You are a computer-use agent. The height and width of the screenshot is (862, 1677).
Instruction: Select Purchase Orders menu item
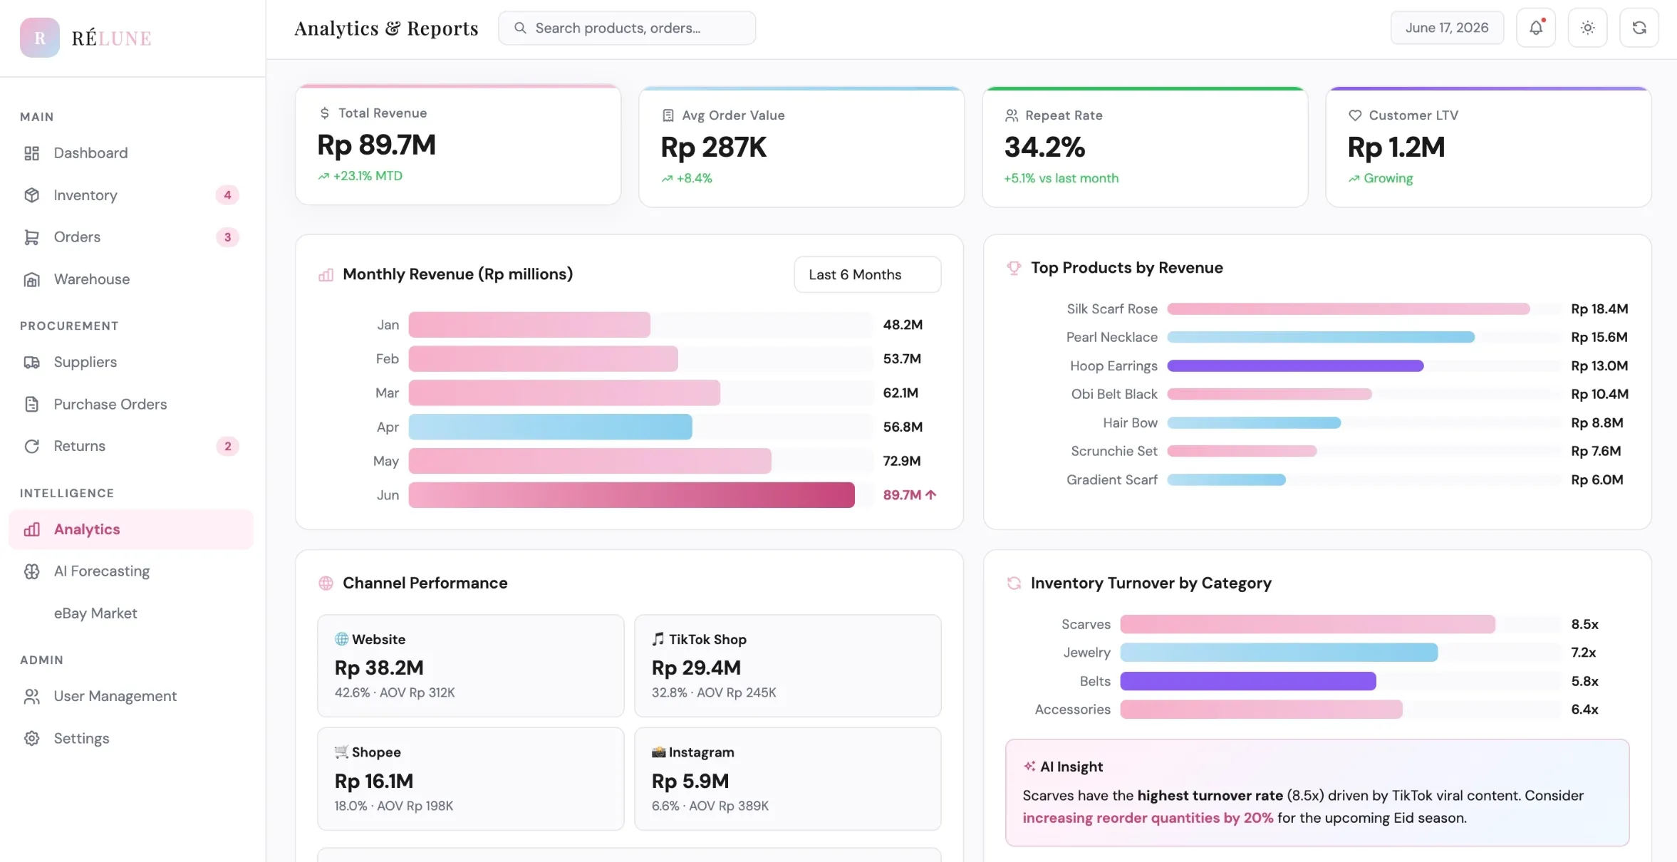point(131,404)
